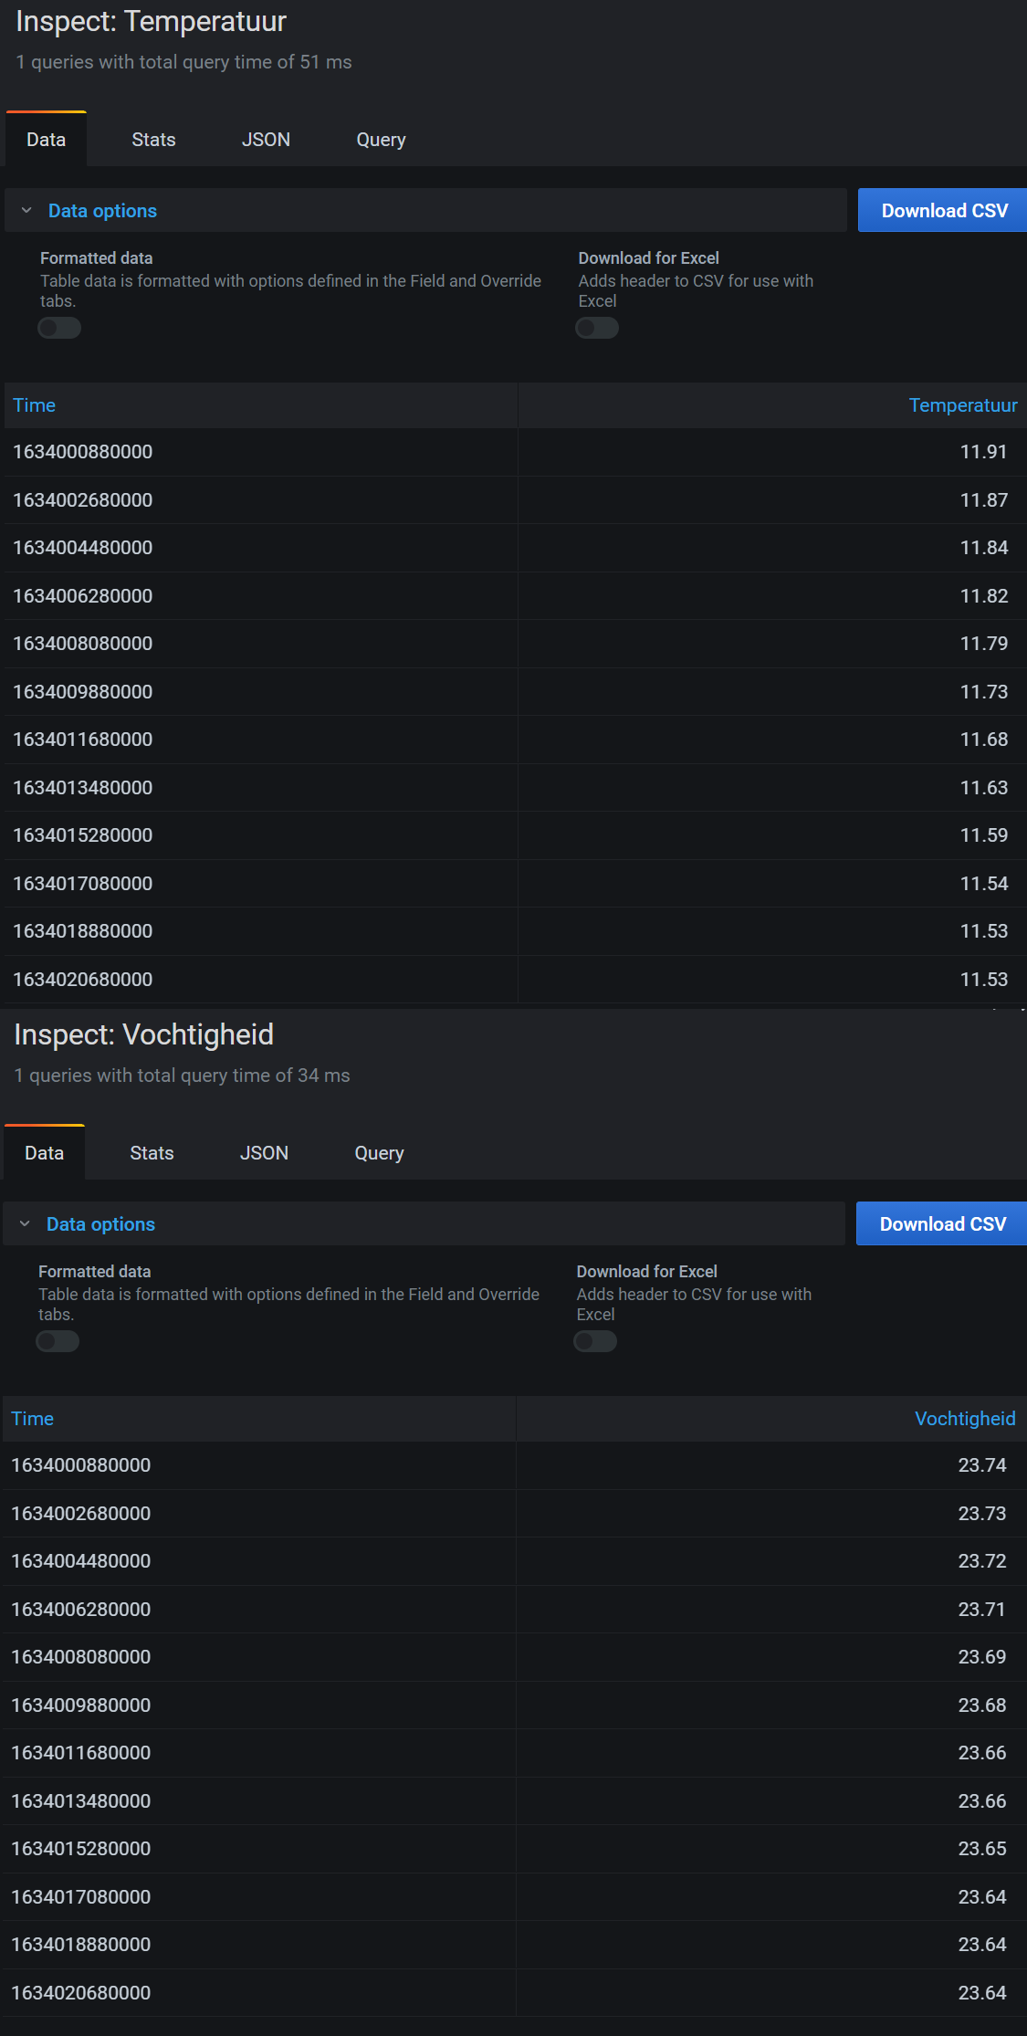
Task: Collapse Data options chevron in Temperatuur panel
Action: 26,211
